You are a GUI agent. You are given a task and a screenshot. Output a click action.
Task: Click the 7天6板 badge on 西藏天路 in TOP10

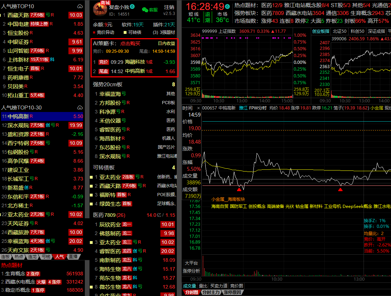coord(37,15)
